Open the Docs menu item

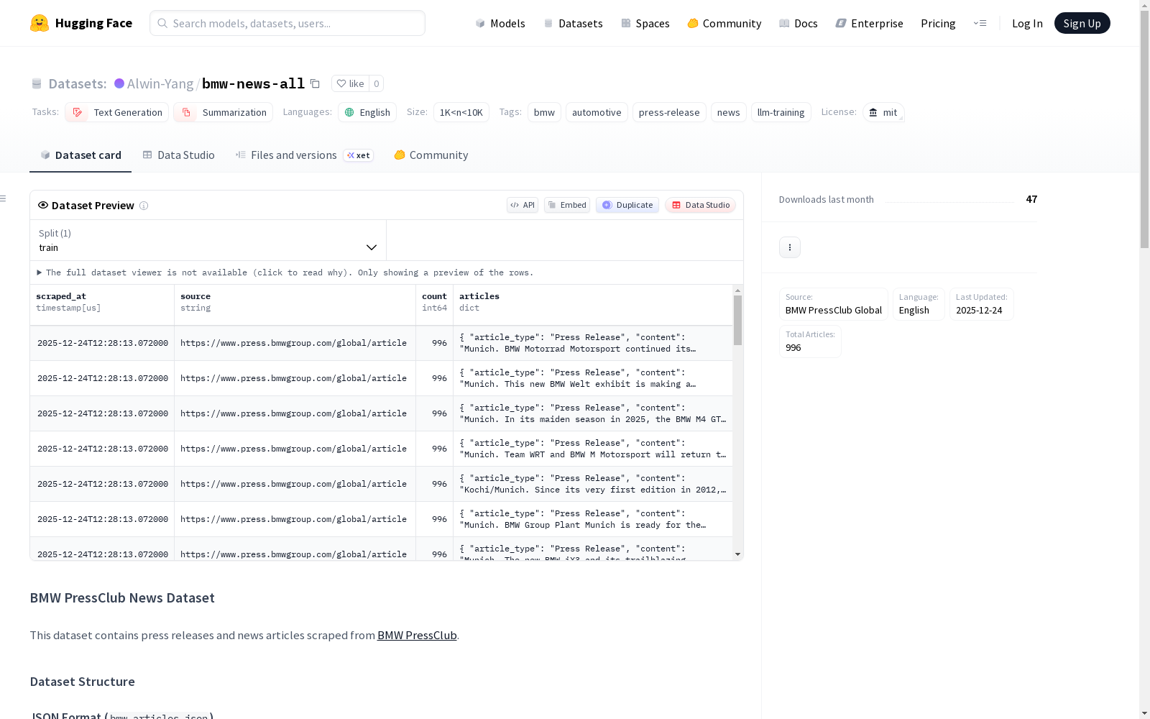(799, 23)
